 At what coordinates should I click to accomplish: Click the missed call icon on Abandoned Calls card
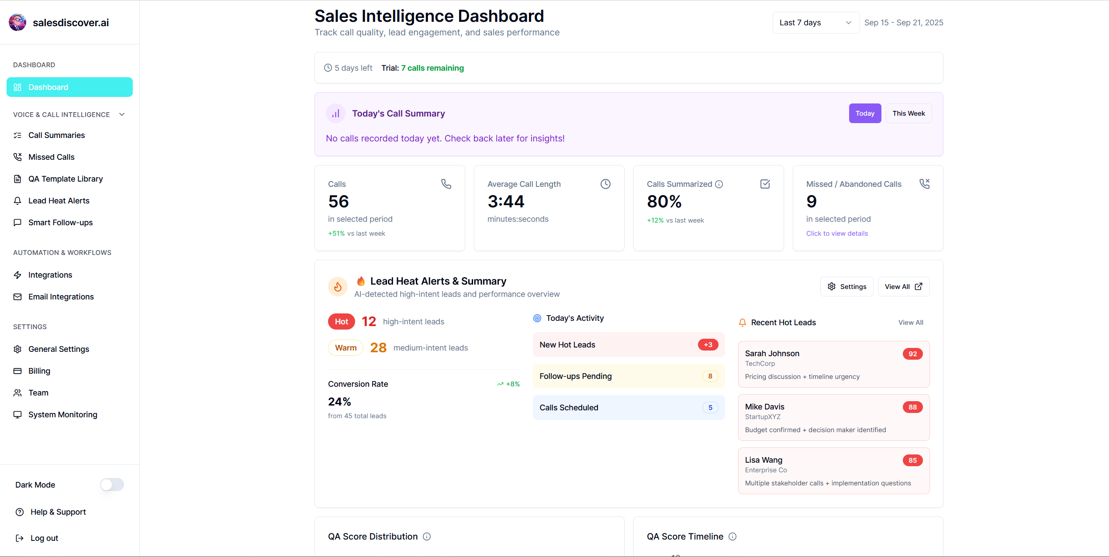coord(924,184)
